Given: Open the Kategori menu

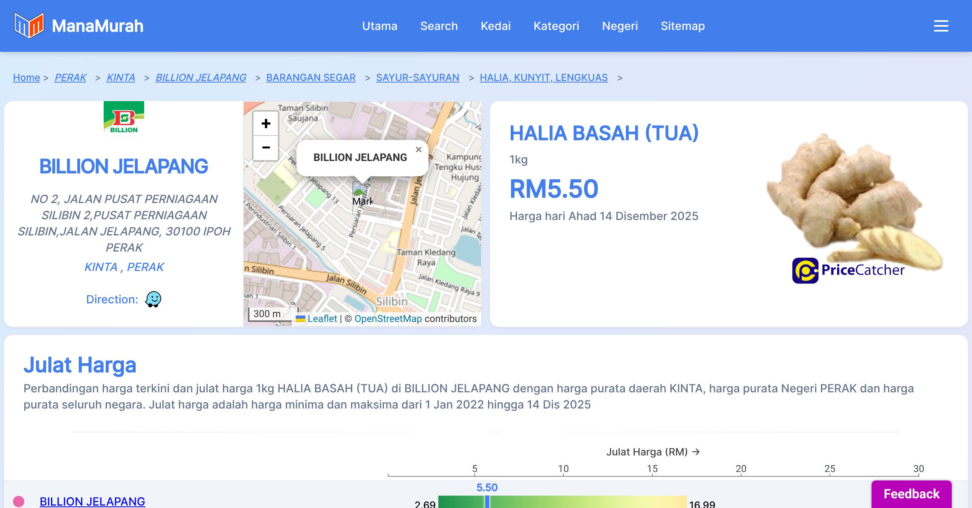Looking at the screenshot, I should coord(556,26).
